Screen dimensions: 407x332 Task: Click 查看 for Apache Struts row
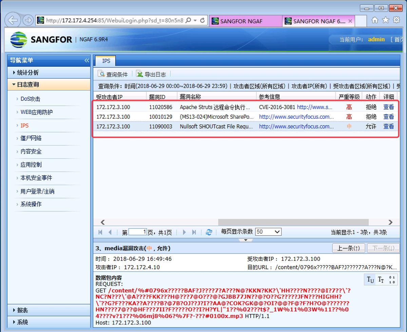(389, 107)
